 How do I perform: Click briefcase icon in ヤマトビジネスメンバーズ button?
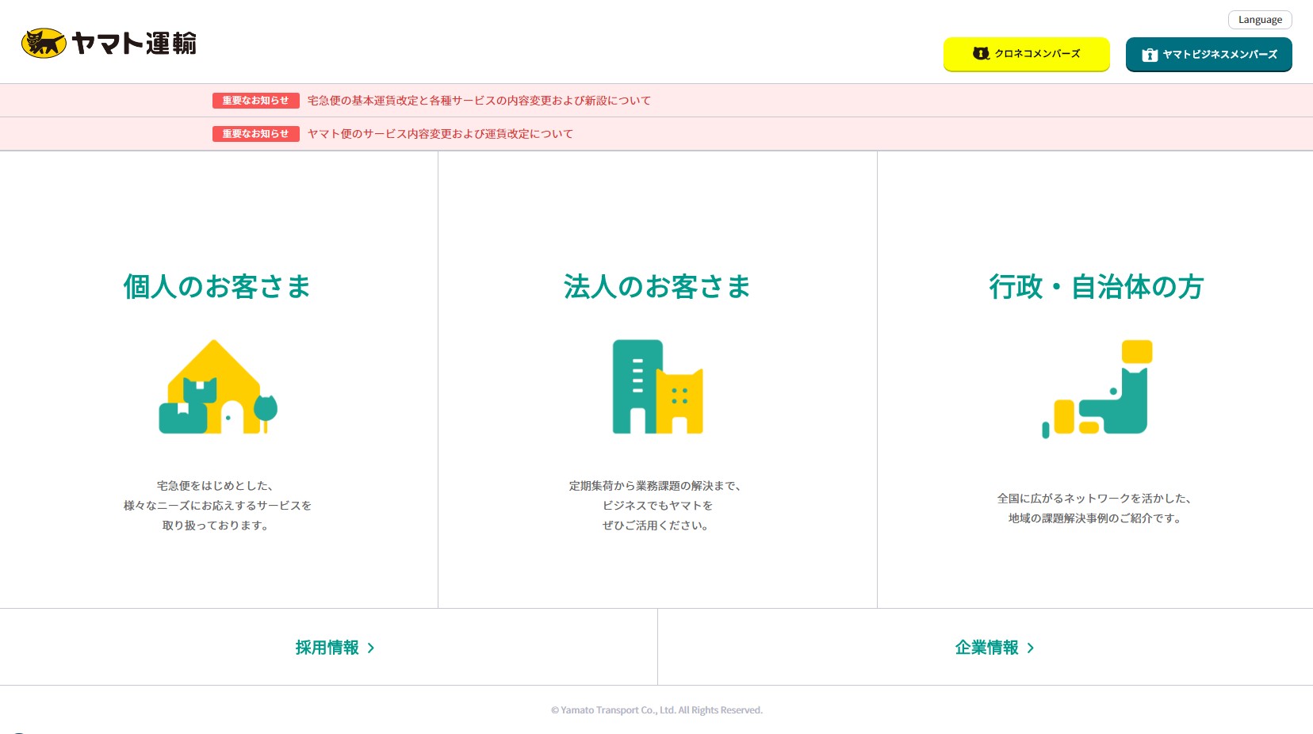(1150, 55)
